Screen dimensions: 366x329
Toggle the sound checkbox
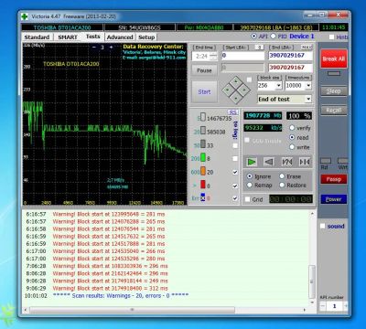tap(323, 226)
